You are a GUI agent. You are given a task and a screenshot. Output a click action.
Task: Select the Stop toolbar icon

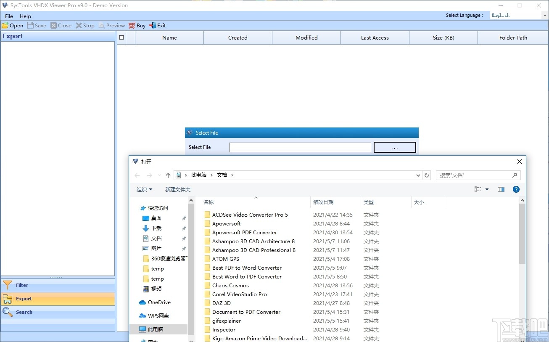click(x=85, y=25)
